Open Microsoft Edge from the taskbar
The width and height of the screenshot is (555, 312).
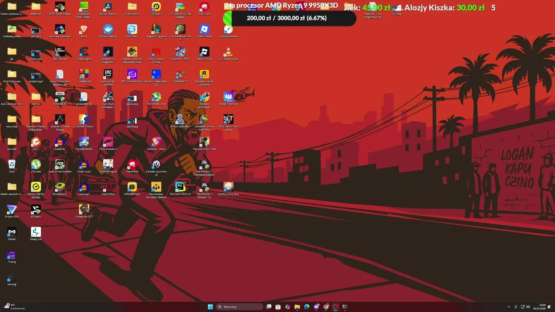[x=306, y=306]
